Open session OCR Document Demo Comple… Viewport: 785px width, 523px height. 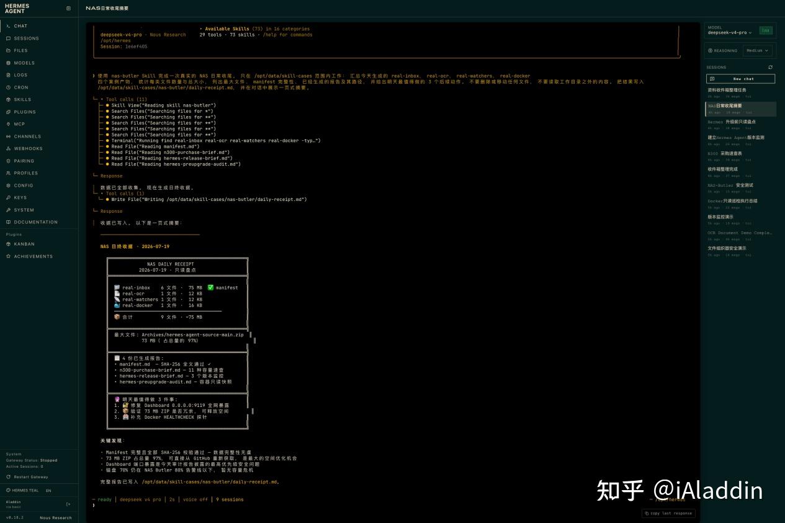click(741, 235)
